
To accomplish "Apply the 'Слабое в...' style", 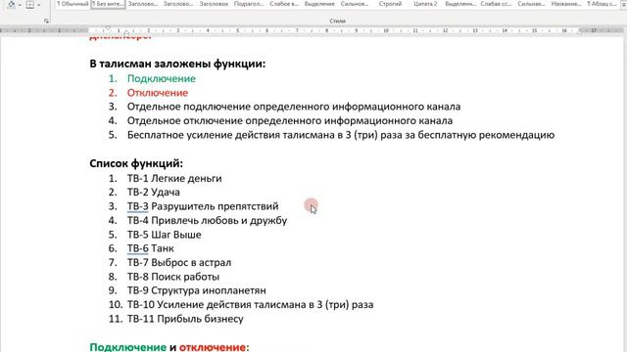I will point(284,4).
